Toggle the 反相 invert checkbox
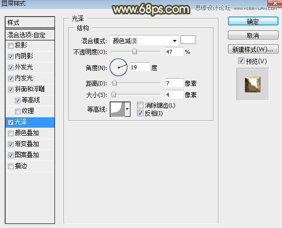This screenshot has width=282, height=228. pos(140,113)
